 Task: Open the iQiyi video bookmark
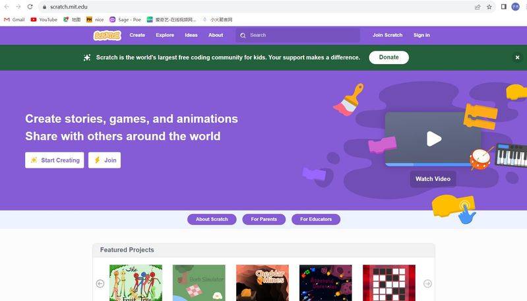point(171,20)
